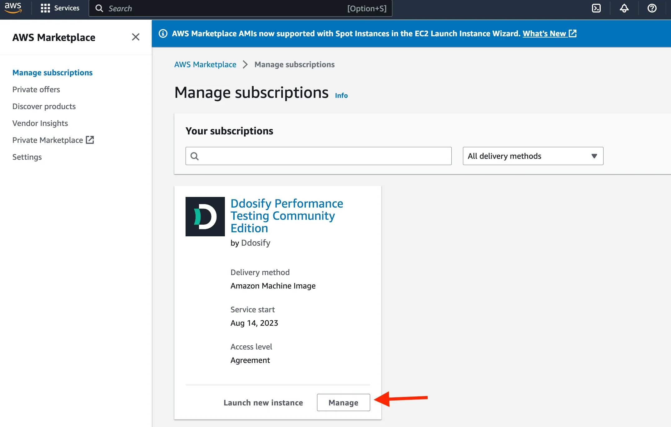Open Private offers in the sidebar
This screenshot has width=671, height=427.
(36, 89)
